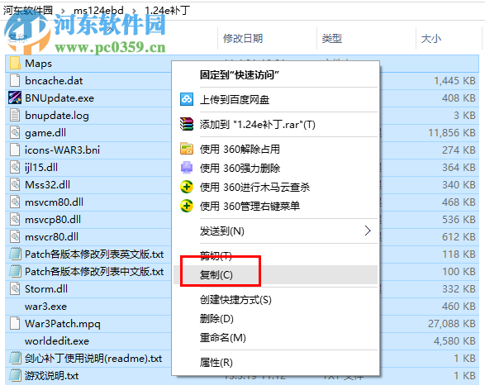Click the msvcp80.dll file icon
485x390 pixels.
15,219
